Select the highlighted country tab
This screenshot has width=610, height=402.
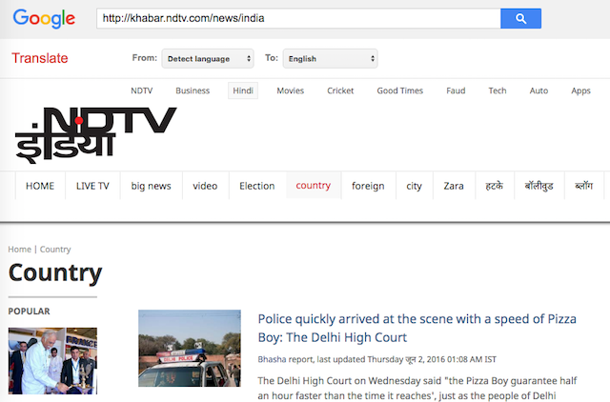(x=313, y=186)
